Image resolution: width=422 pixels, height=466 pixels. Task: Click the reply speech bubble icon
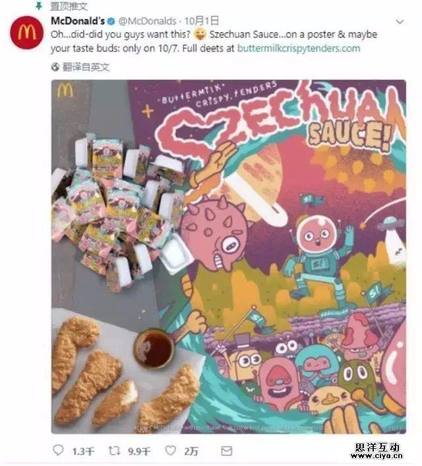[x=58, y=450]
